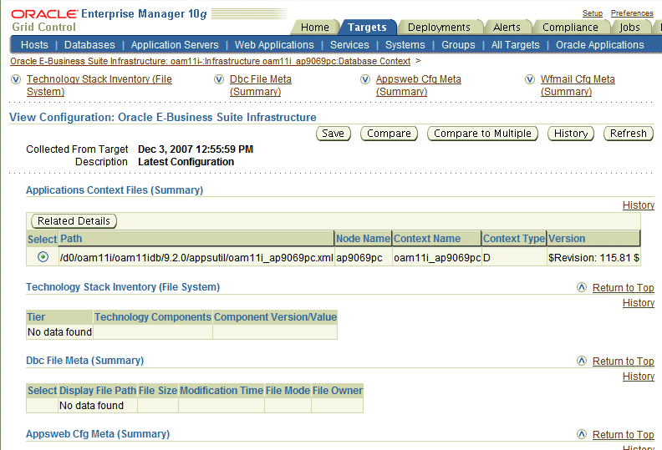Click the Compare button

[389, 134]
